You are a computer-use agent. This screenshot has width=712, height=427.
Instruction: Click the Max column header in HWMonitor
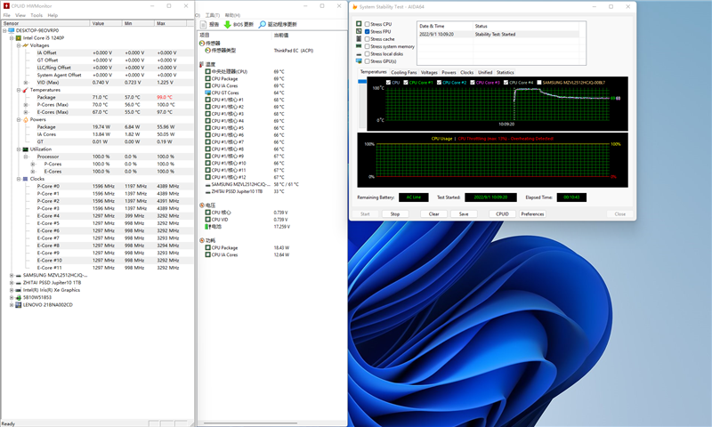[171, 23]
